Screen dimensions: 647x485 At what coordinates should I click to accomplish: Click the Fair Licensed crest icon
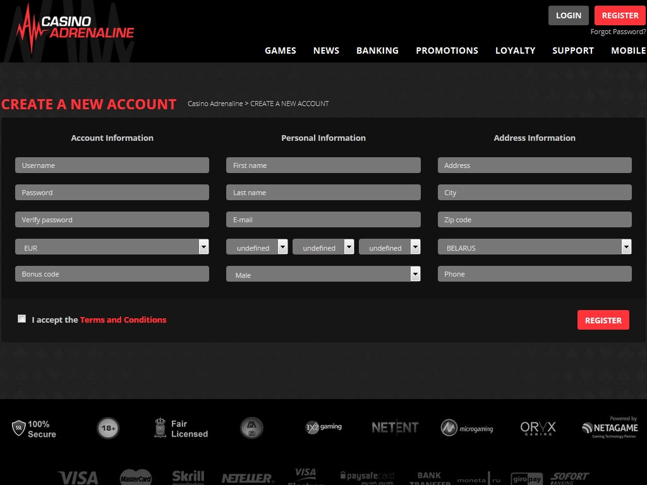160,428
